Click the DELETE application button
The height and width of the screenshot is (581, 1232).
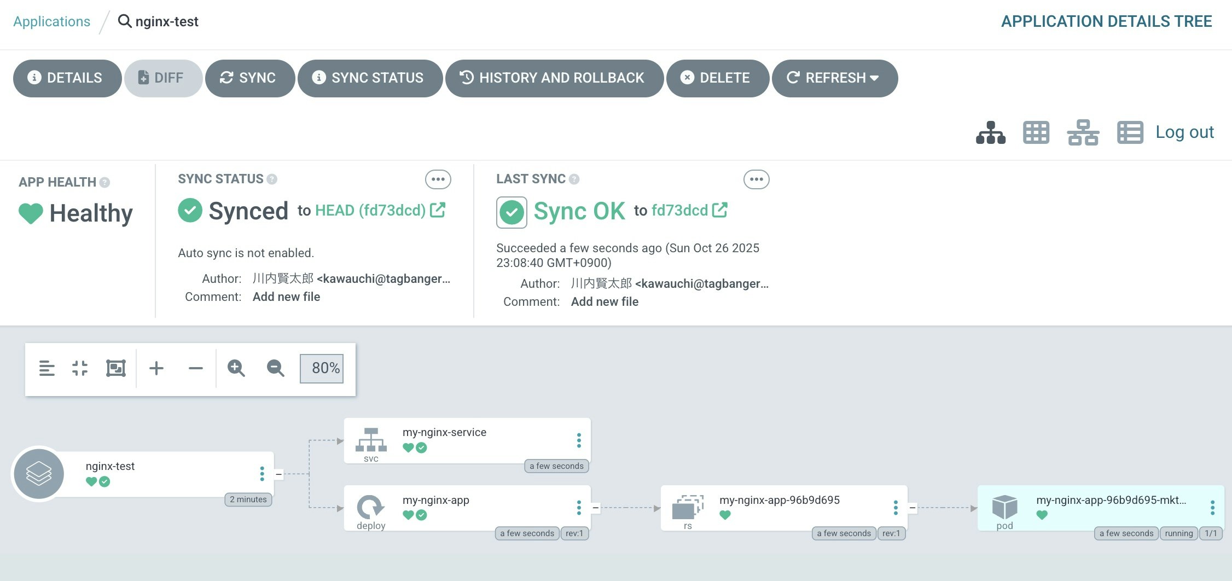(x=717, y=78)
